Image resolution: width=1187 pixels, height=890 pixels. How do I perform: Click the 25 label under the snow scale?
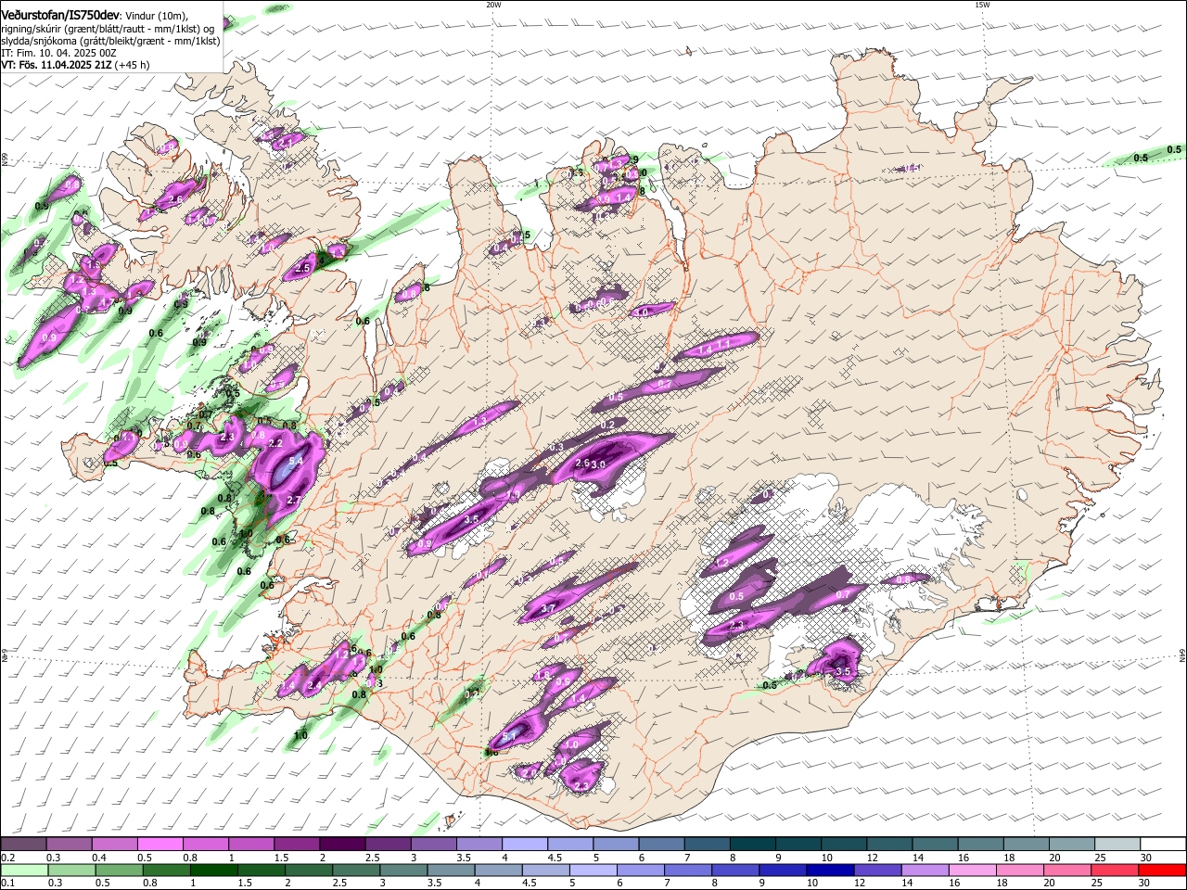tap(1101, 858)
